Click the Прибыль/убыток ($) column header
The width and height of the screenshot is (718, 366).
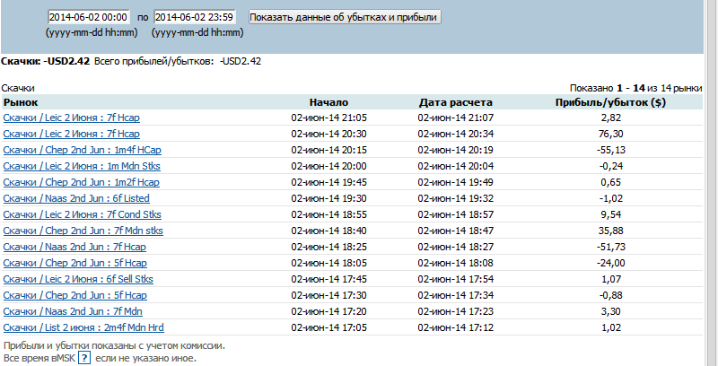pos(610,102)
